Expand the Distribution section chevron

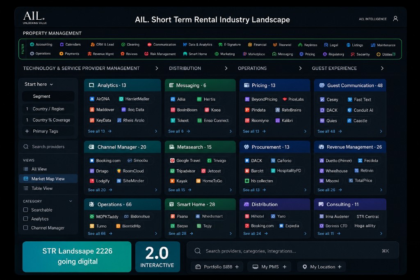226,69
